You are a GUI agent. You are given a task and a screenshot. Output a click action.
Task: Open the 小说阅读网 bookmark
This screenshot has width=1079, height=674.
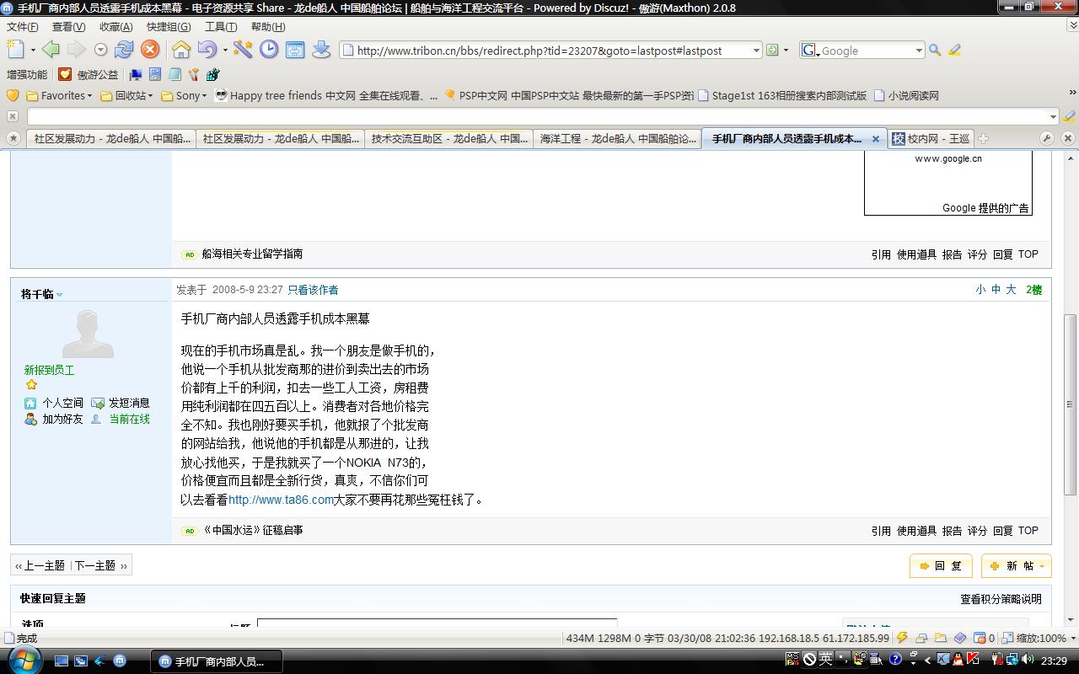tap(906, 95)
